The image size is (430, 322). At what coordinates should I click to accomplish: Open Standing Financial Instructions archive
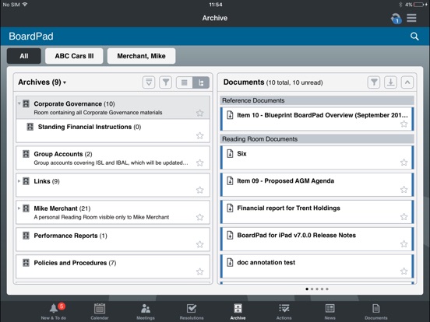pos(113,131)
